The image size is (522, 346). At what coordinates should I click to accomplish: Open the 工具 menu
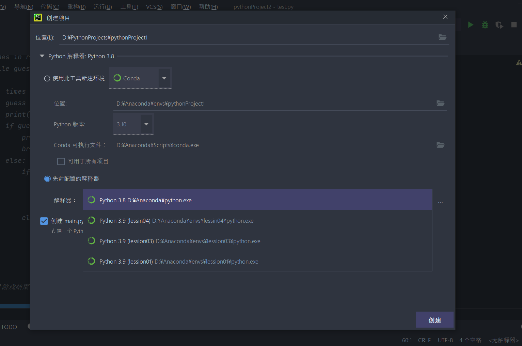[129, 7]
